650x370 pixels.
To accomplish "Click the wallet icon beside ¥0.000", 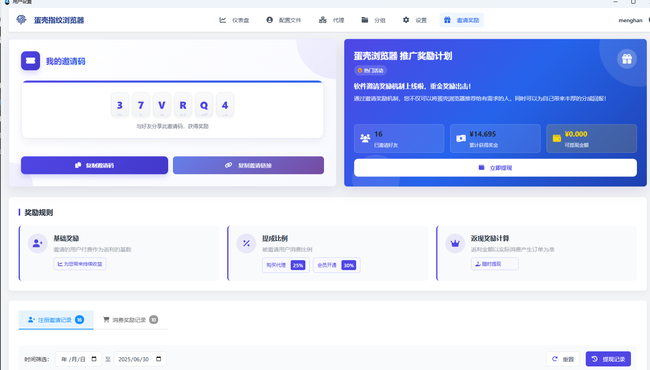I will 557,138.
